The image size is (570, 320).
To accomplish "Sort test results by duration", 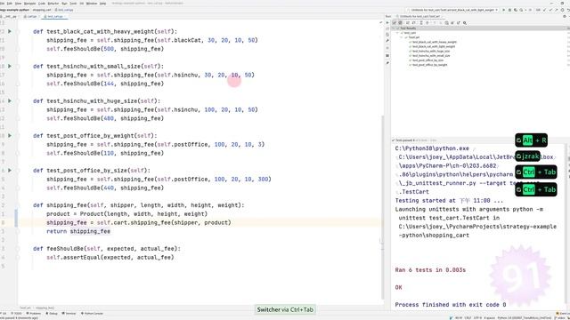I will point(413,23).
